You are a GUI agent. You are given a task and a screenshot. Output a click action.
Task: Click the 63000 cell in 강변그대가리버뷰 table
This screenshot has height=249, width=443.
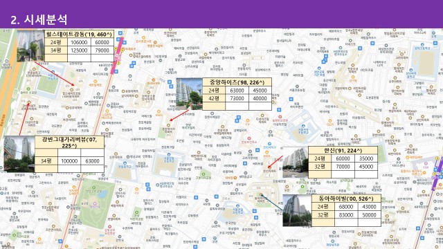coord(92,160)
